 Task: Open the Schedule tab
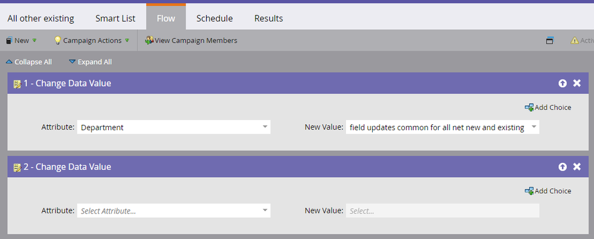[214, 18]
